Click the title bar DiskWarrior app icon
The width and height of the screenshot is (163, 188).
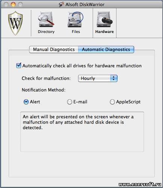click(61, 5)
